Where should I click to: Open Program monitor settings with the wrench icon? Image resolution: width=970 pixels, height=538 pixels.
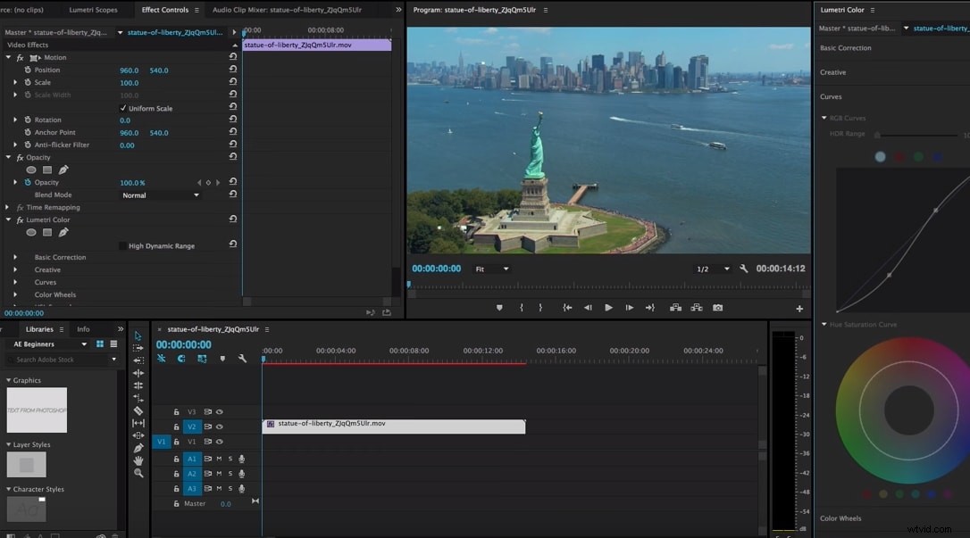743,270
